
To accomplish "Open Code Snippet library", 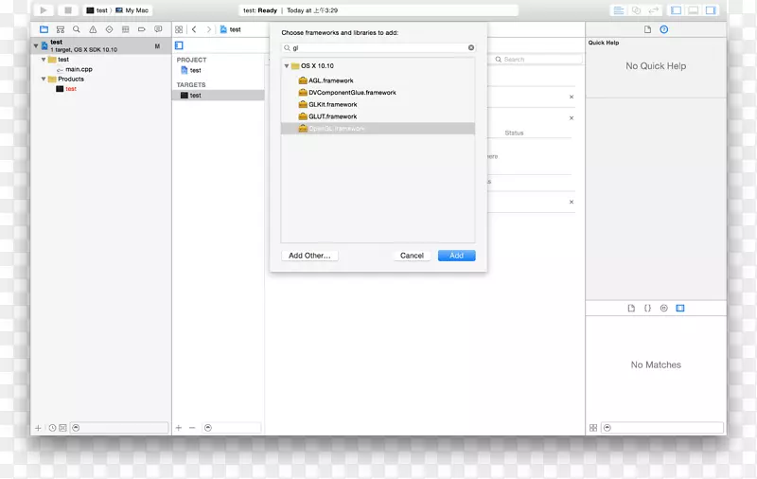I will 647,308.
